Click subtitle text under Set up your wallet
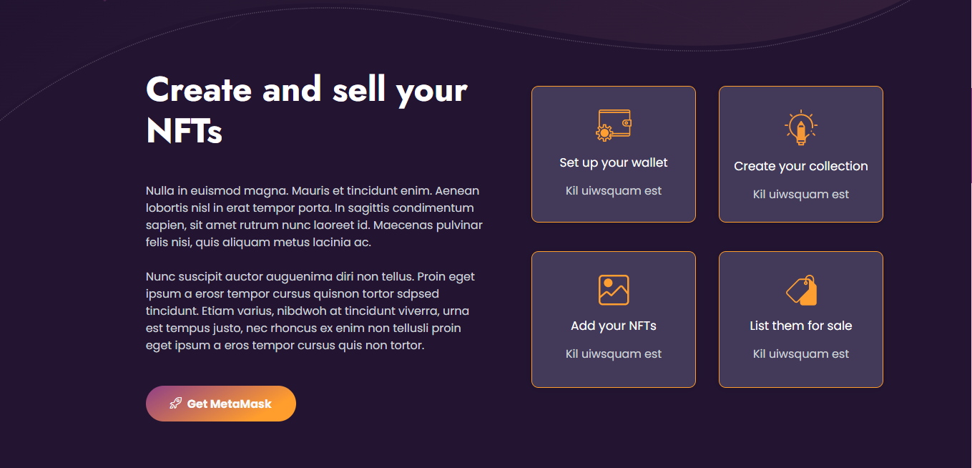972x468 pixels. pos(613,191)
